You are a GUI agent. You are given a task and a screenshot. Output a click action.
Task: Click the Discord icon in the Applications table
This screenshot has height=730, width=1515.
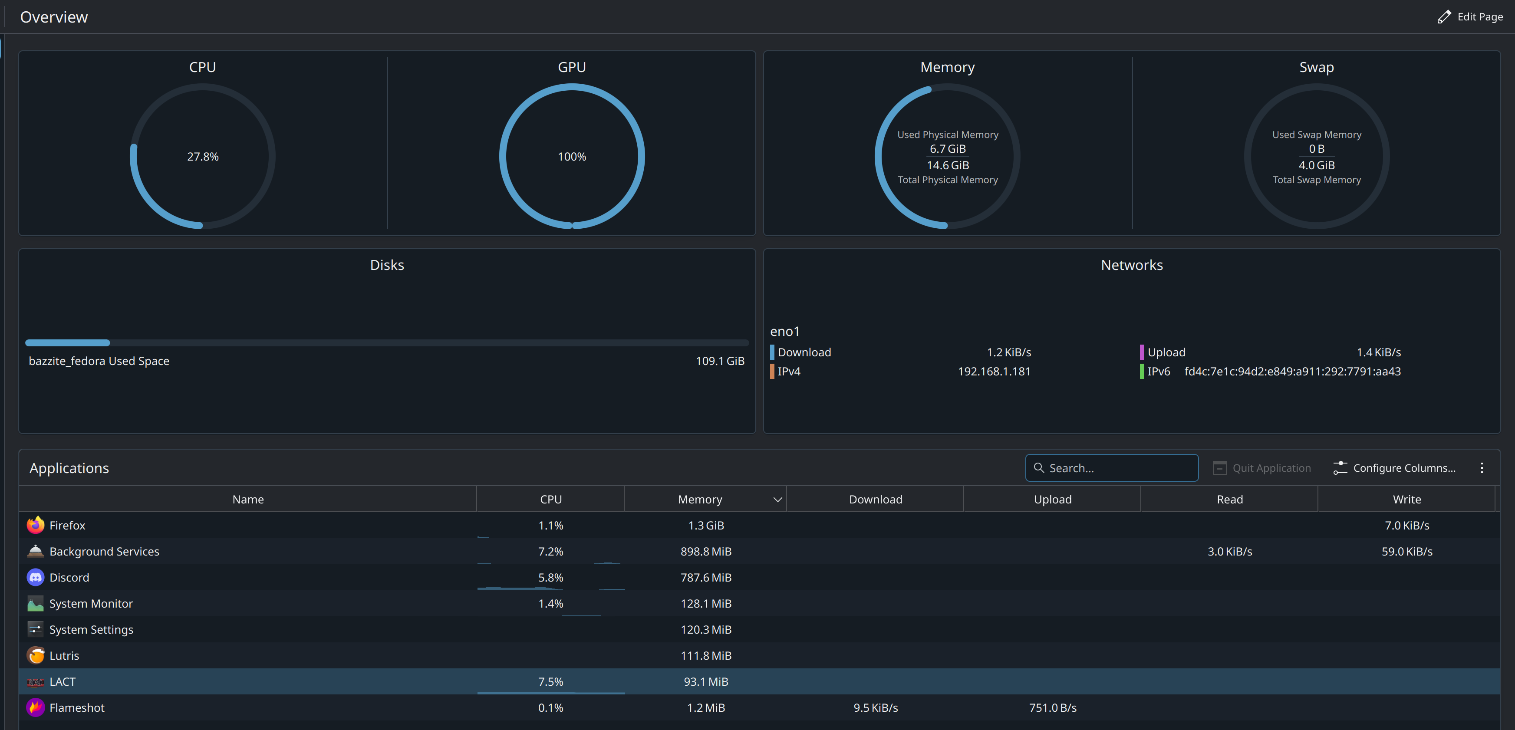point(35,577)
